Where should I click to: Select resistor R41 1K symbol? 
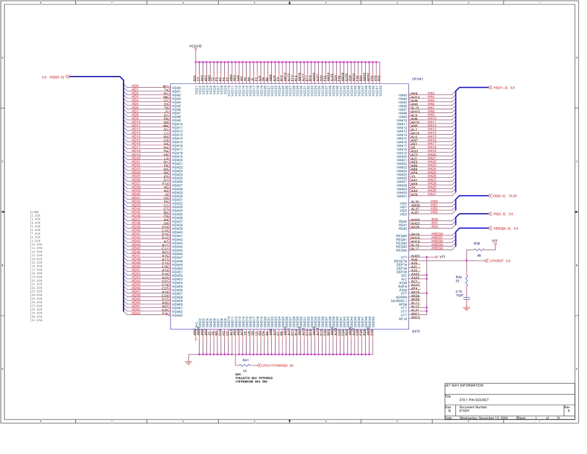click(245, 365)
